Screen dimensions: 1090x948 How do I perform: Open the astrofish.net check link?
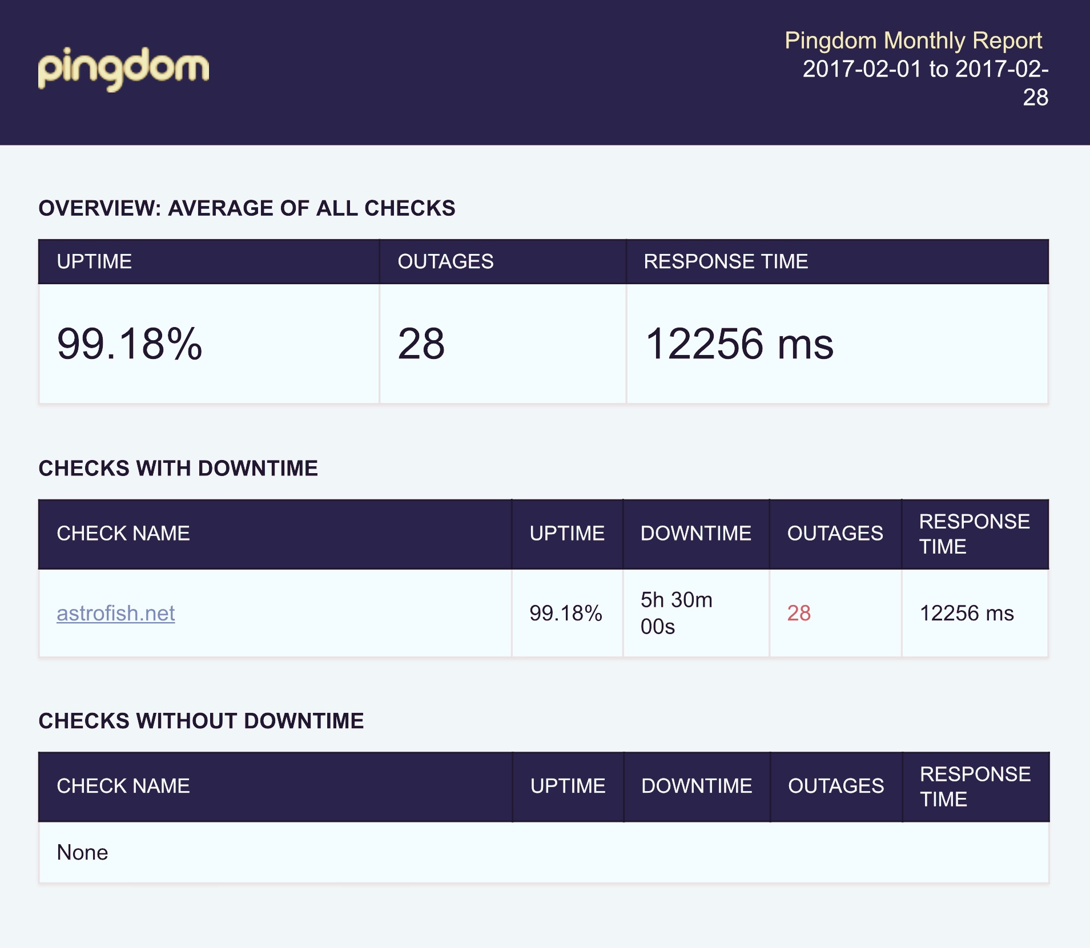tap(115, 613)
